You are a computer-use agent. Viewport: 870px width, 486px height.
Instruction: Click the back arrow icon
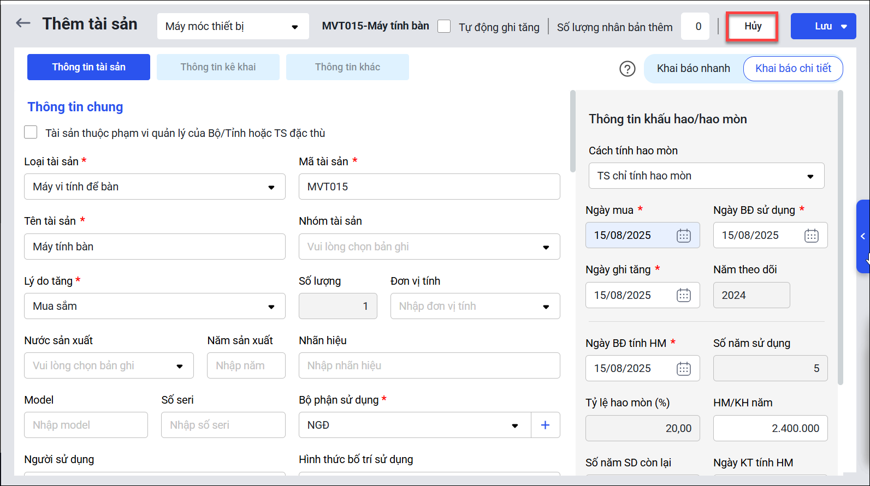(23, 23)
